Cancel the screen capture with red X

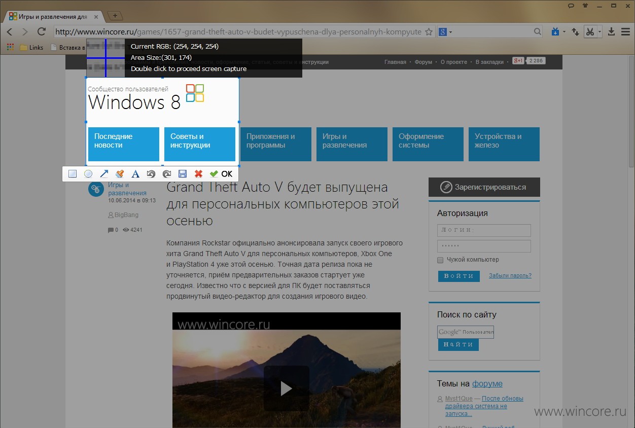pos(198,174)
